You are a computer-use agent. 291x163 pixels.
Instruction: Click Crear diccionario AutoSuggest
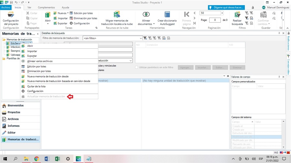coord(167,18)
